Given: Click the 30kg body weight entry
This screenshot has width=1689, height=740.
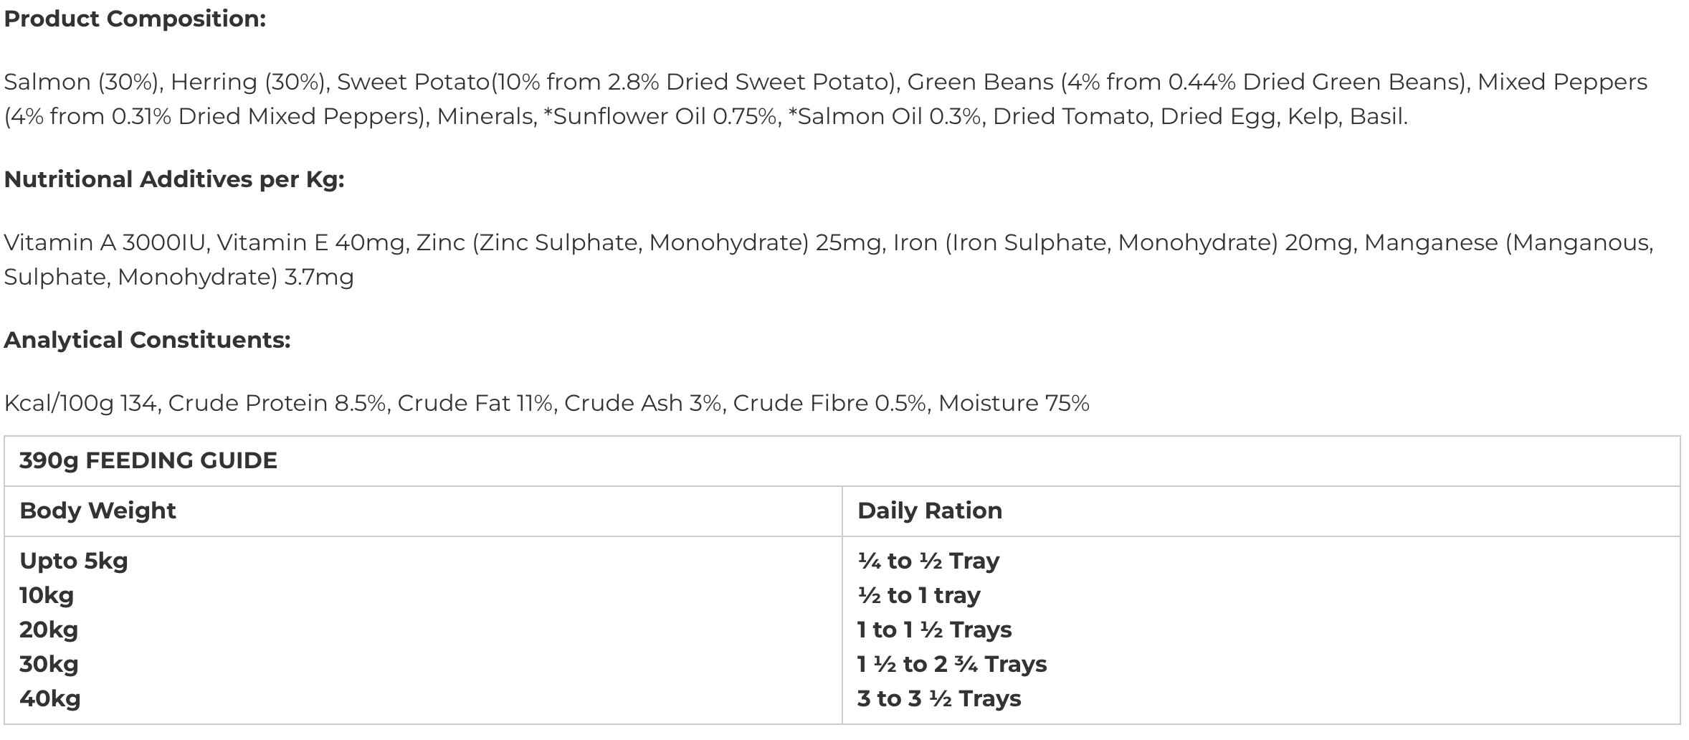Looking at the screenshot, I should point(49,664).
